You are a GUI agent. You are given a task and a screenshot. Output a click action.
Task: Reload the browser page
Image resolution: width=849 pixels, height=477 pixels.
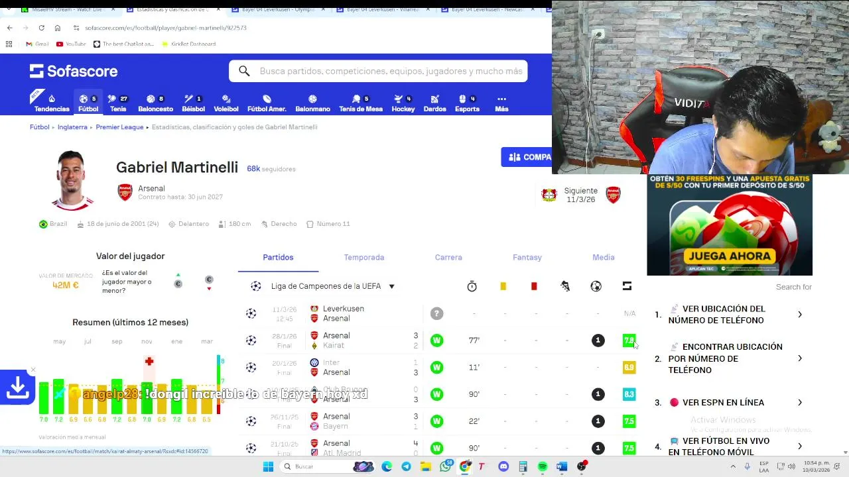pyautogui.click(x=41, y=28)
